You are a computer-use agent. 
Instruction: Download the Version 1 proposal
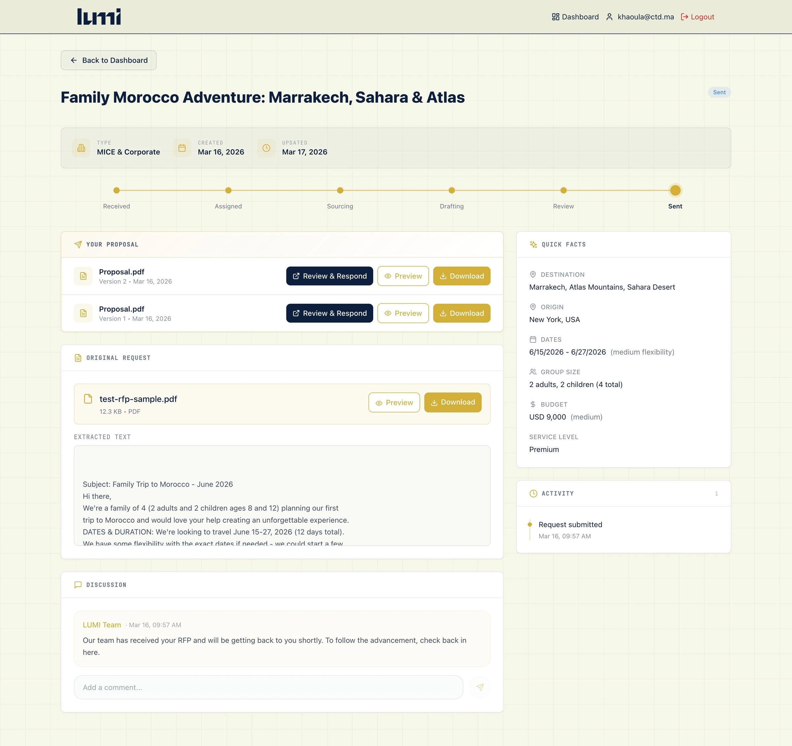click(x=462, y=313)
